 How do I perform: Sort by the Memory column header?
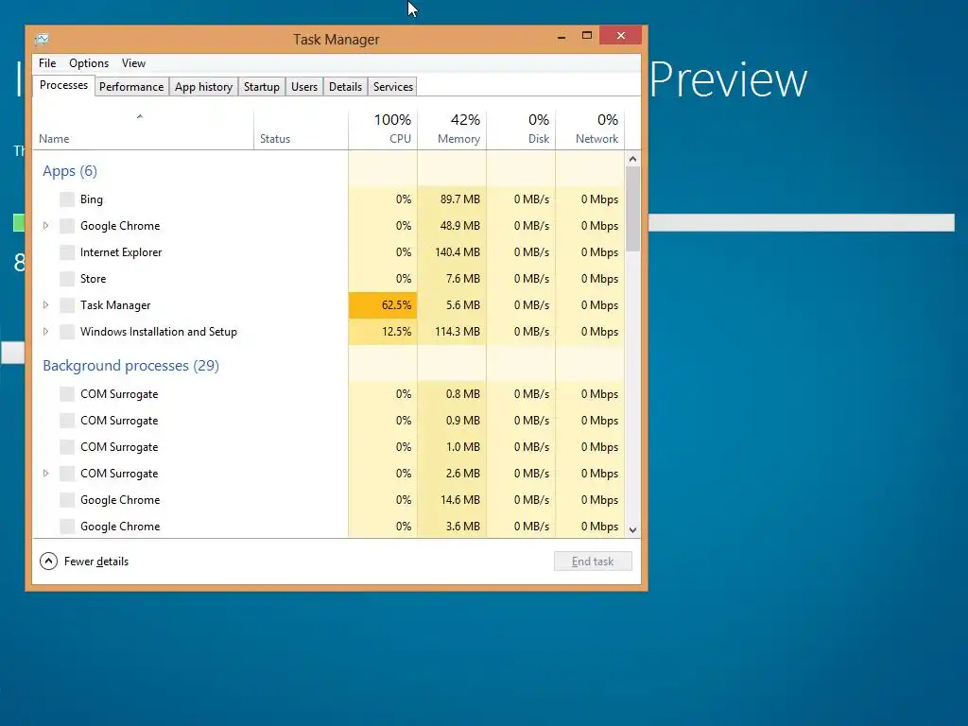(452, 130)
